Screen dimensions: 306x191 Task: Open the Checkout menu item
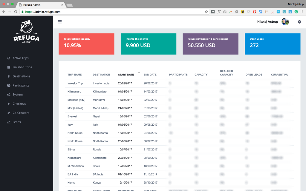[19, 104]
